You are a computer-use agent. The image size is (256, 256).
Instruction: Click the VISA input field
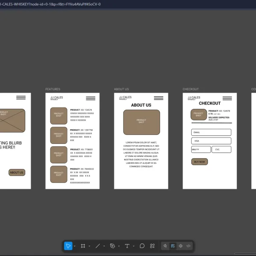[x=211, y=141]
